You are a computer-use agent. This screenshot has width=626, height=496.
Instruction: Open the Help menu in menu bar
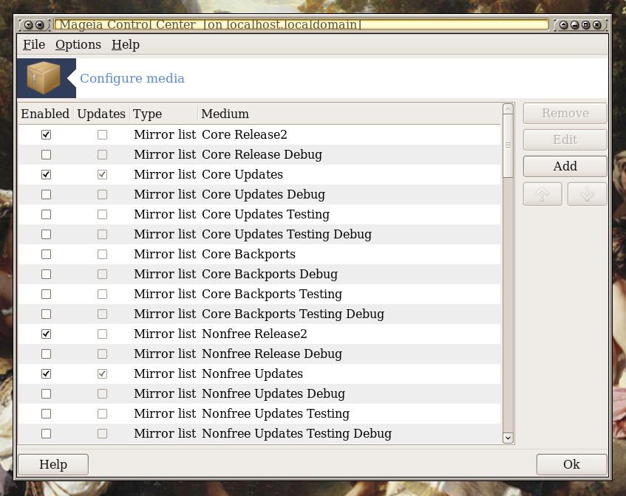coord(126,45)
